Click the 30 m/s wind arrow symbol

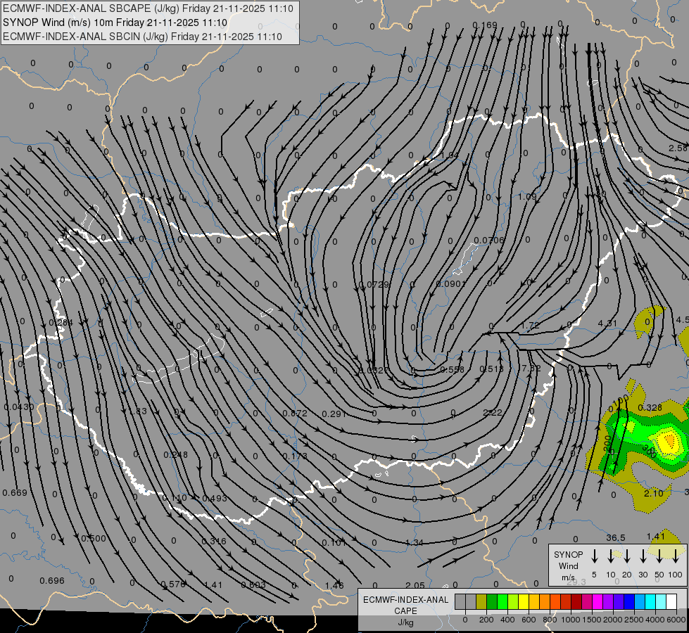pos(643,556)
